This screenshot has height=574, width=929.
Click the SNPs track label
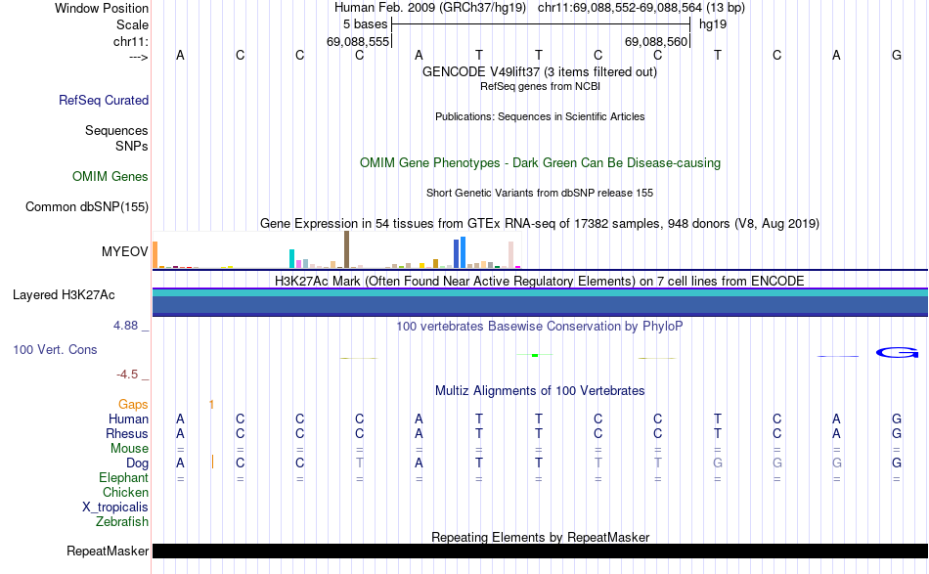(x=132, y=146)
